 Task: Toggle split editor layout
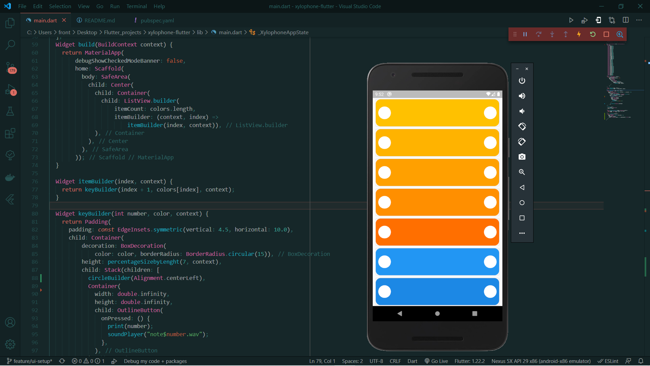tap(626, 20)
